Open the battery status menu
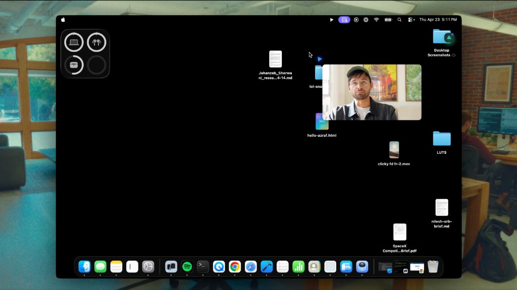Image resolution: width=517 pixels, height=290 pixels. [388, 20]
